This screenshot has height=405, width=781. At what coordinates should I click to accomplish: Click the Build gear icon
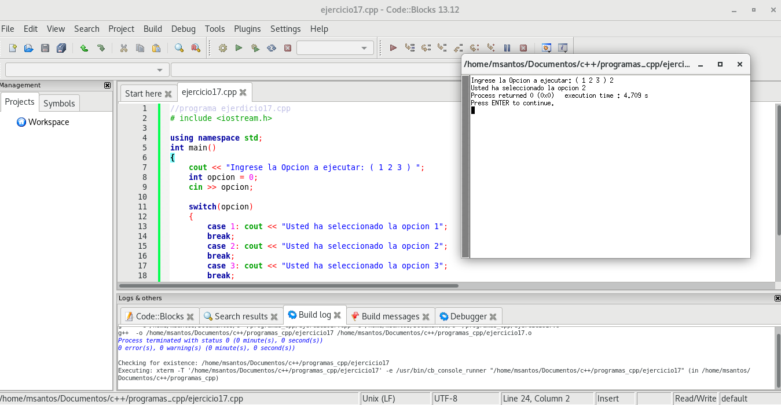[x=222, y=48]
